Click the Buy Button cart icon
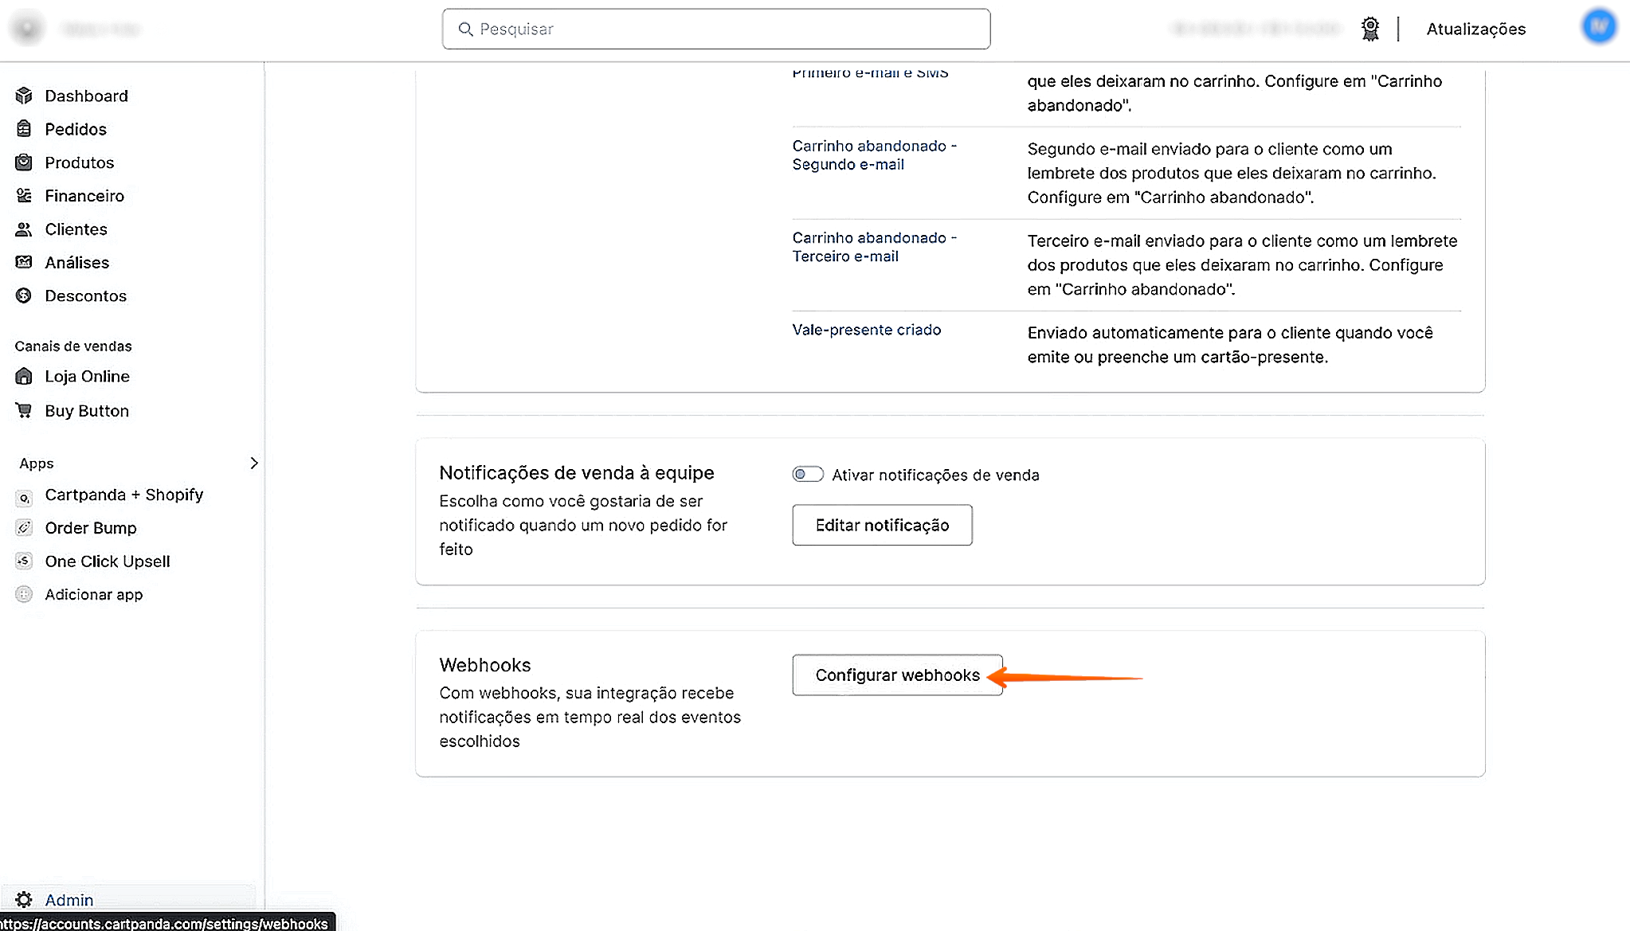 [x=24, y=410]
